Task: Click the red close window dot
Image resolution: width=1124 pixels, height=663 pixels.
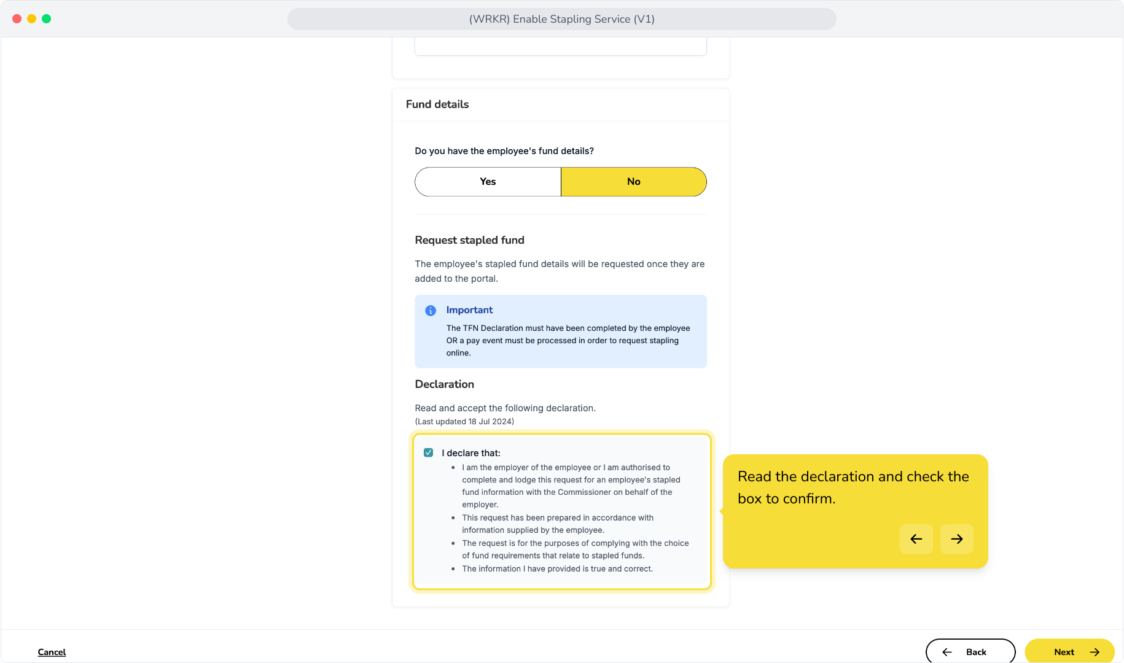Action: point(17,19)
